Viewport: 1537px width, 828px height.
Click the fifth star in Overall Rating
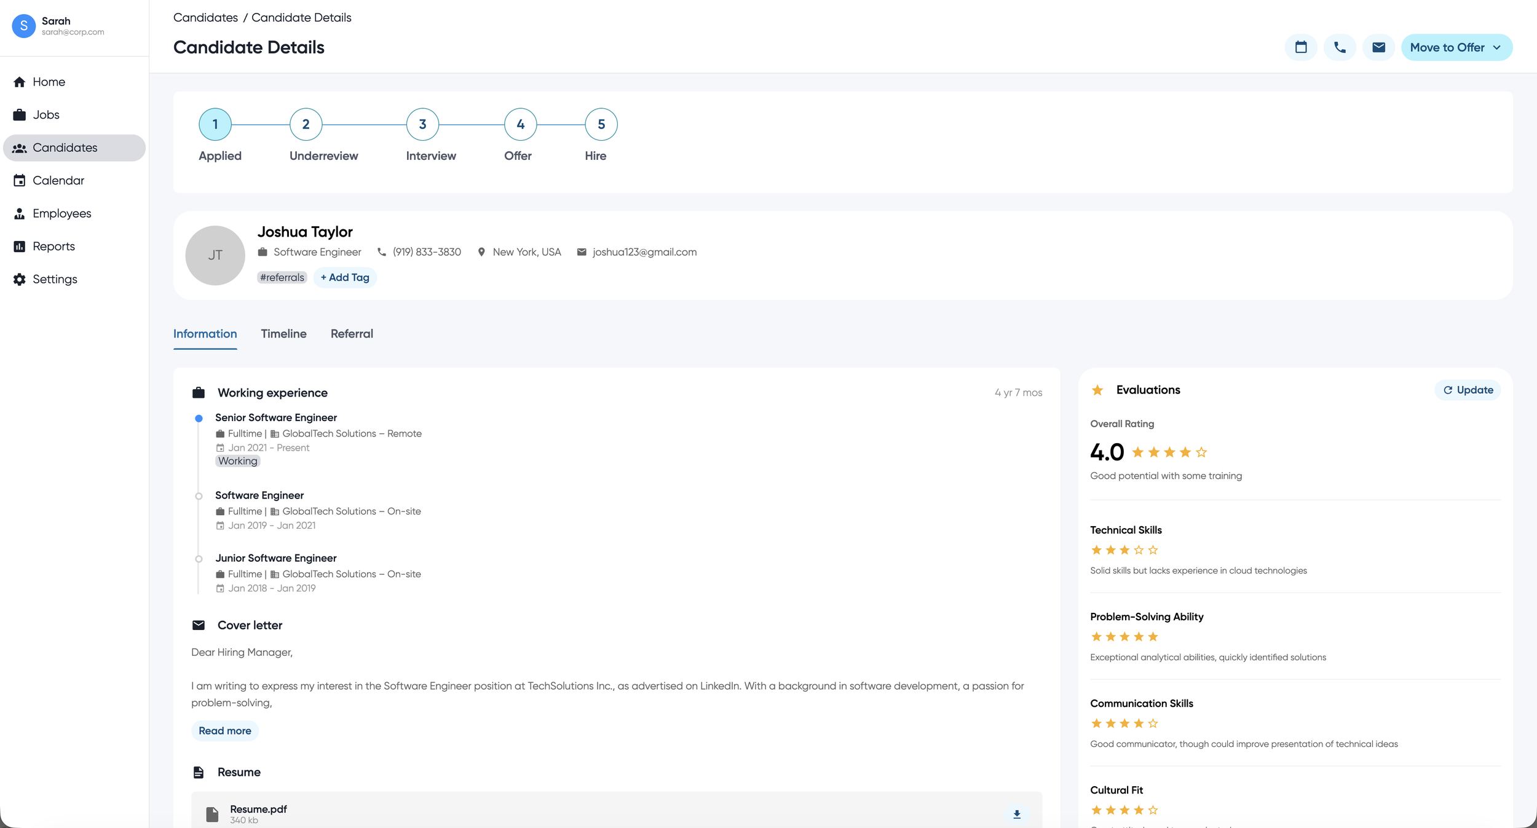[1201, 452]
